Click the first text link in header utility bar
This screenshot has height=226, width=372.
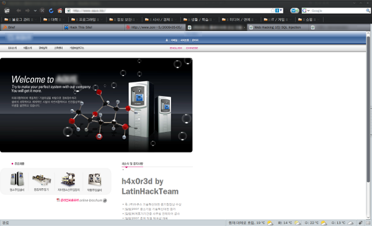pyautogui.click(x=174, y=40)
